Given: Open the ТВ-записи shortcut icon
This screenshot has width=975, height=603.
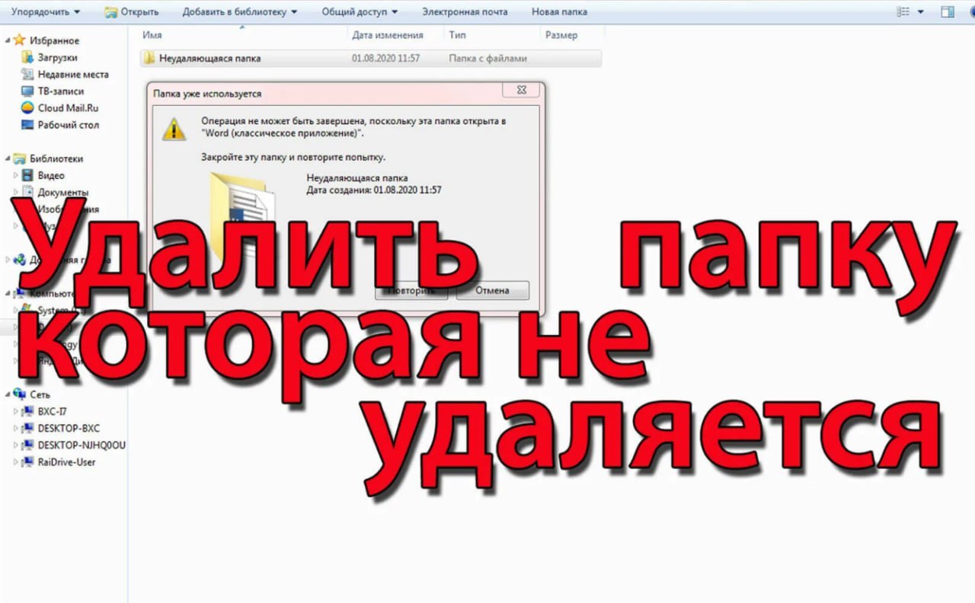Looking at the screenshot, I should tap(27, 91).
